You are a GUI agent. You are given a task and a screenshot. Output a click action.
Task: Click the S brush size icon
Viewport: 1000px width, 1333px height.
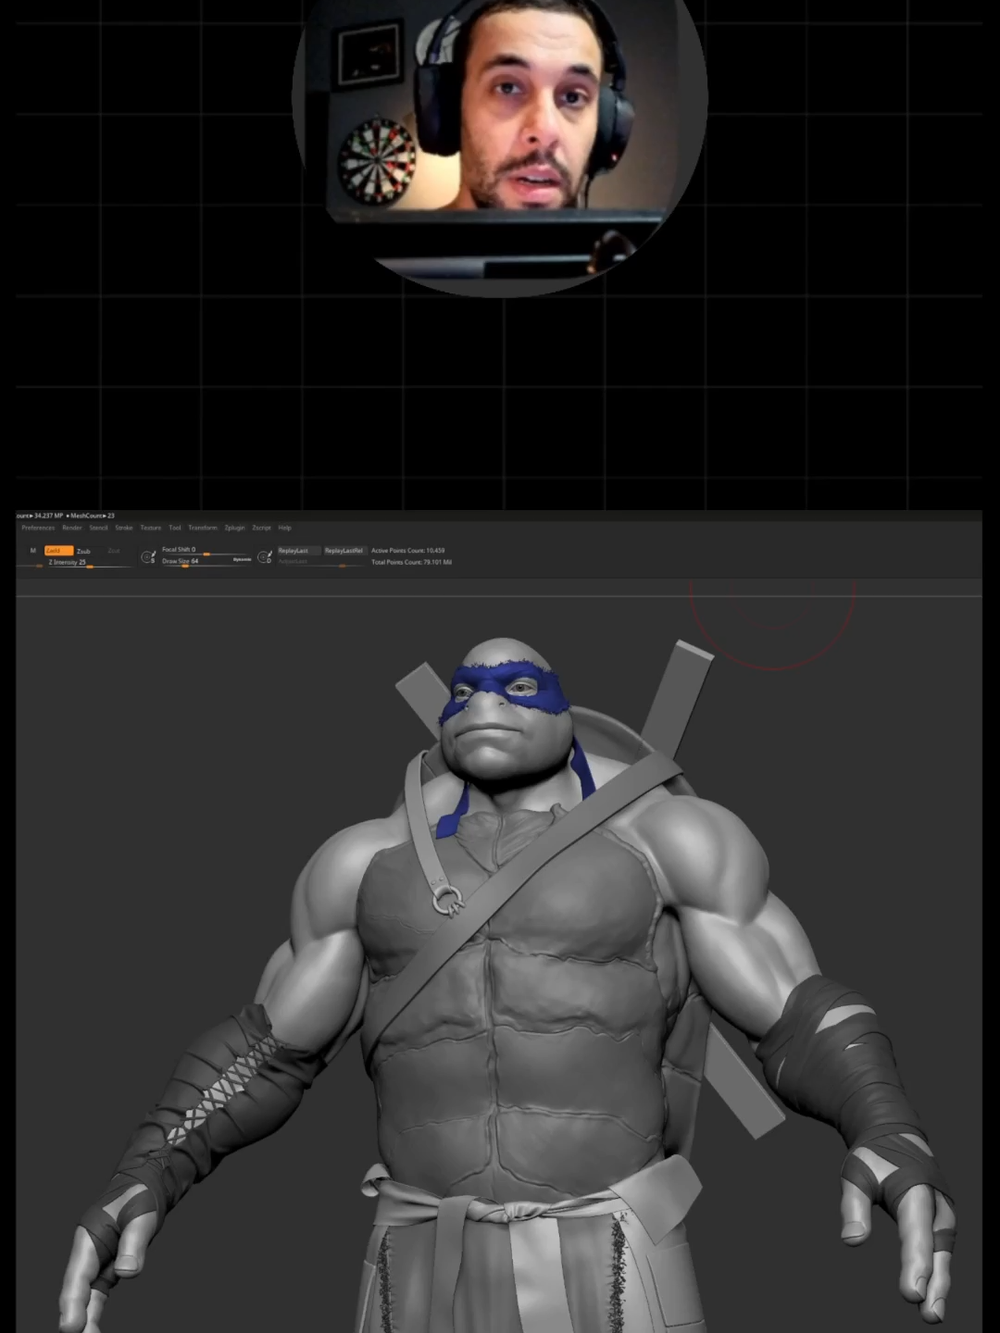pyautogui.click(x=148, y=556)
